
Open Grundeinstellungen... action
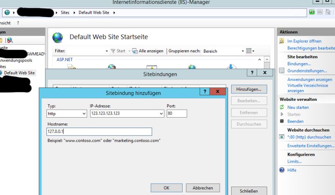click(x=307, y=71)
